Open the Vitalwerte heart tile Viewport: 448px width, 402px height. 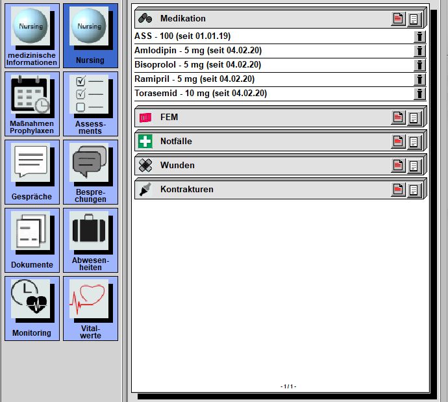coord(90,308)
